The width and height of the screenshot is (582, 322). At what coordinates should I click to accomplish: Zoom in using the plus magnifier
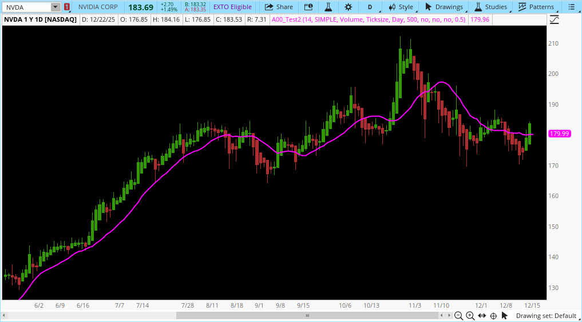pos(470,316)
